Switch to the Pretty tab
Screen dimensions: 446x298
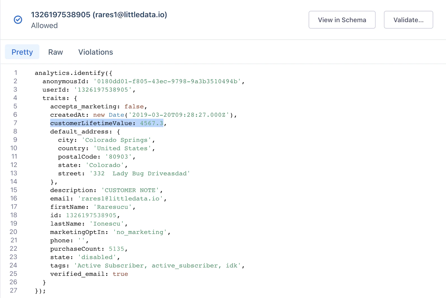pyautogui.click(x=22, y=52)
